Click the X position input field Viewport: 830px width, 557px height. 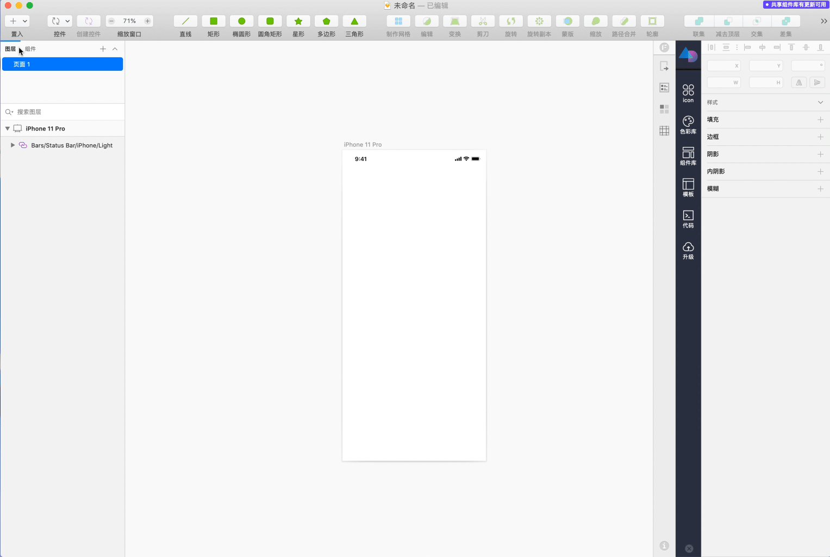[724, 66]
